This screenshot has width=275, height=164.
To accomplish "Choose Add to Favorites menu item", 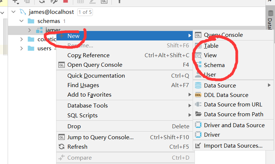I will coord(125,95).
